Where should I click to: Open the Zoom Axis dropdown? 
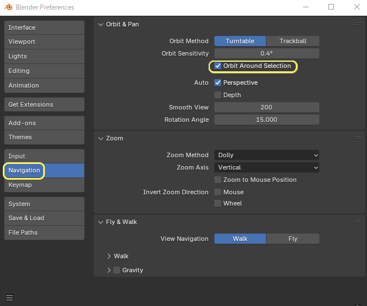pos(267,167)
